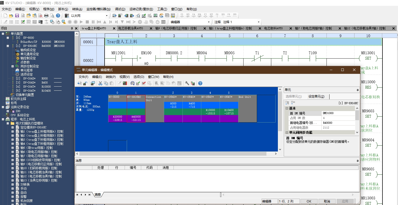The width and height of the screenshot is (398, 205).
Task: Select the End Unit block
Action: pyautogui.click(x=247, y=109)
